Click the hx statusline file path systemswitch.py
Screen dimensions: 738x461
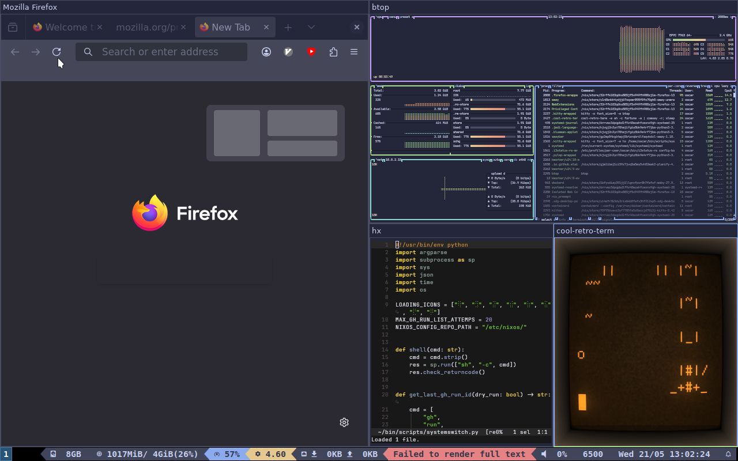click(428, 432)
